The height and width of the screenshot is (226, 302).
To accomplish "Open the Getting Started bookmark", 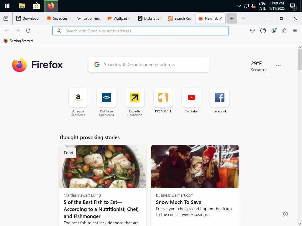I will coord(18,41).
